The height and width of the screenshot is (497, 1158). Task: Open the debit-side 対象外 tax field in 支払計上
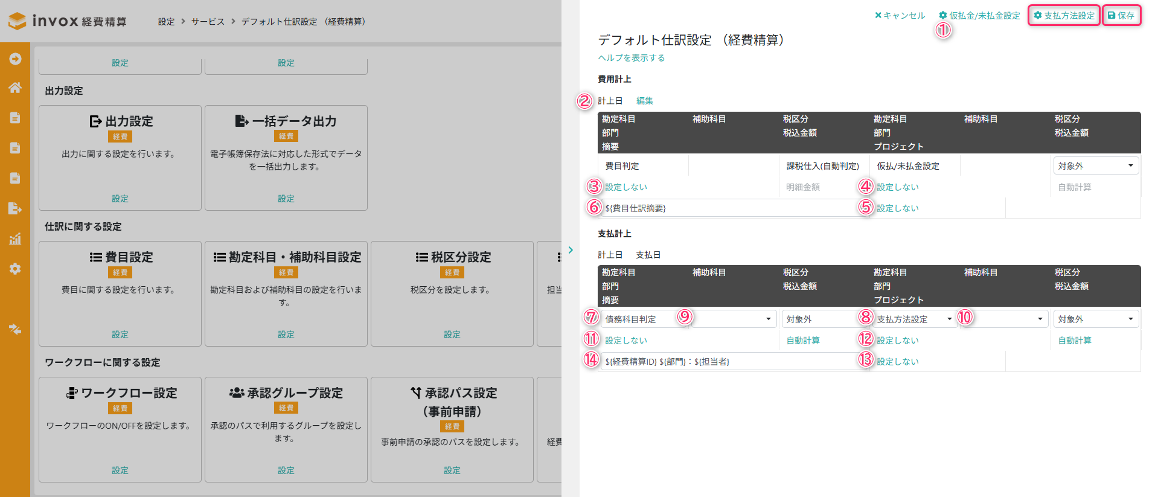click(824, 319)
